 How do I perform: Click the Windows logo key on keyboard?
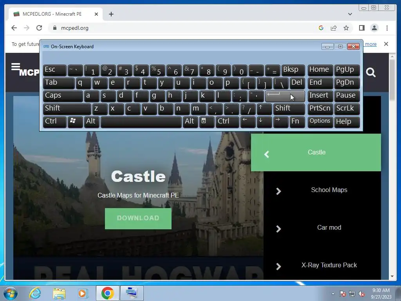[75, 122]
